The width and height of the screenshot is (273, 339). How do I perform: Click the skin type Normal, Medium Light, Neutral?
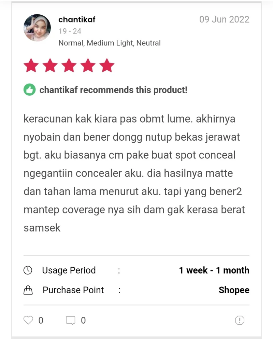click(x=110, y=43)
